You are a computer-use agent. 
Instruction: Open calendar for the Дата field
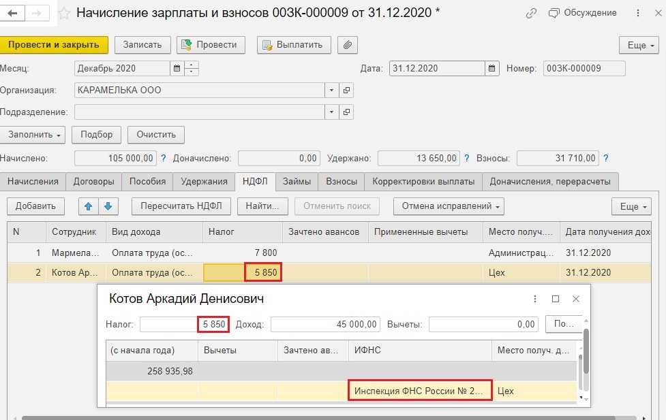[x=491, y=68]
